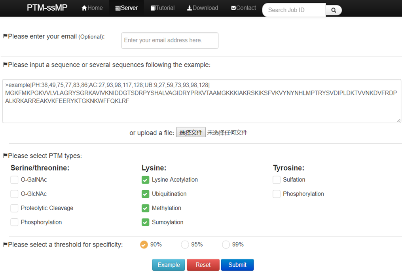Open the Tutorial page from the menu
Viewport: 402px width, 273px height.
coord(162,8)
